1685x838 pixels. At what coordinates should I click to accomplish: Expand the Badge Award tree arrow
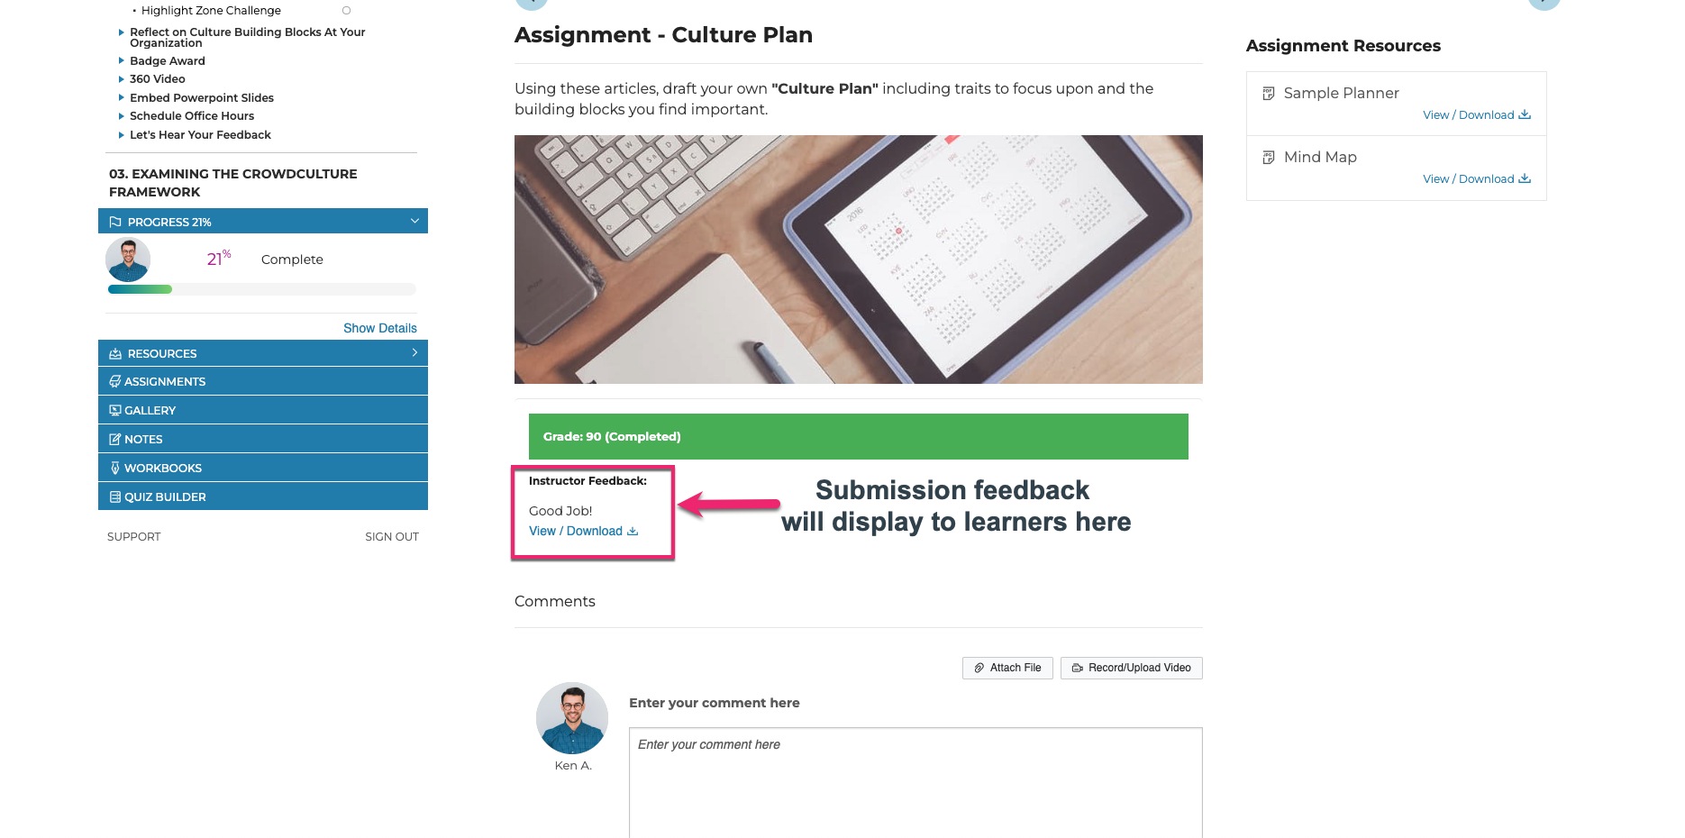tap(122, 61)
